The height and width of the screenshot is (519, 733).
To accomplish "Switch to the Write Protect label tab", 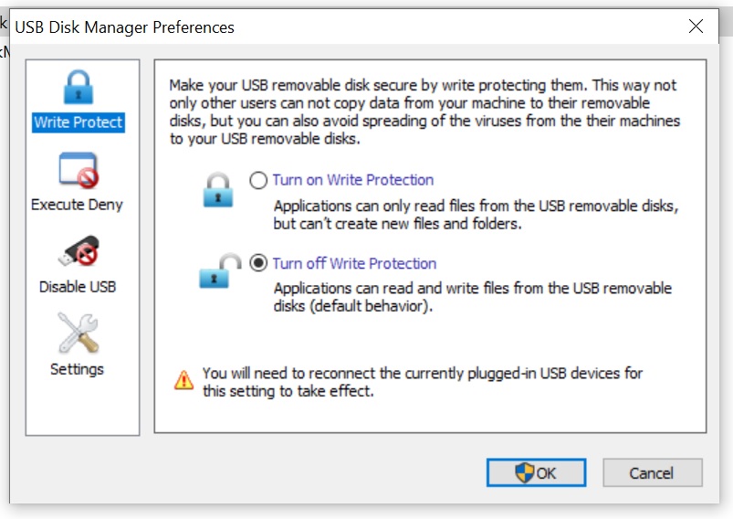I will point(79,122).
